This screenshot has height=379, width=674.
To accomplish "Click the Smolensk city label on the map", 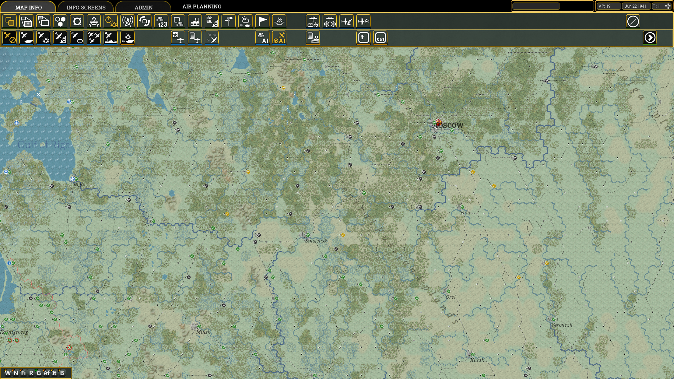I will [x=316, y=241].
